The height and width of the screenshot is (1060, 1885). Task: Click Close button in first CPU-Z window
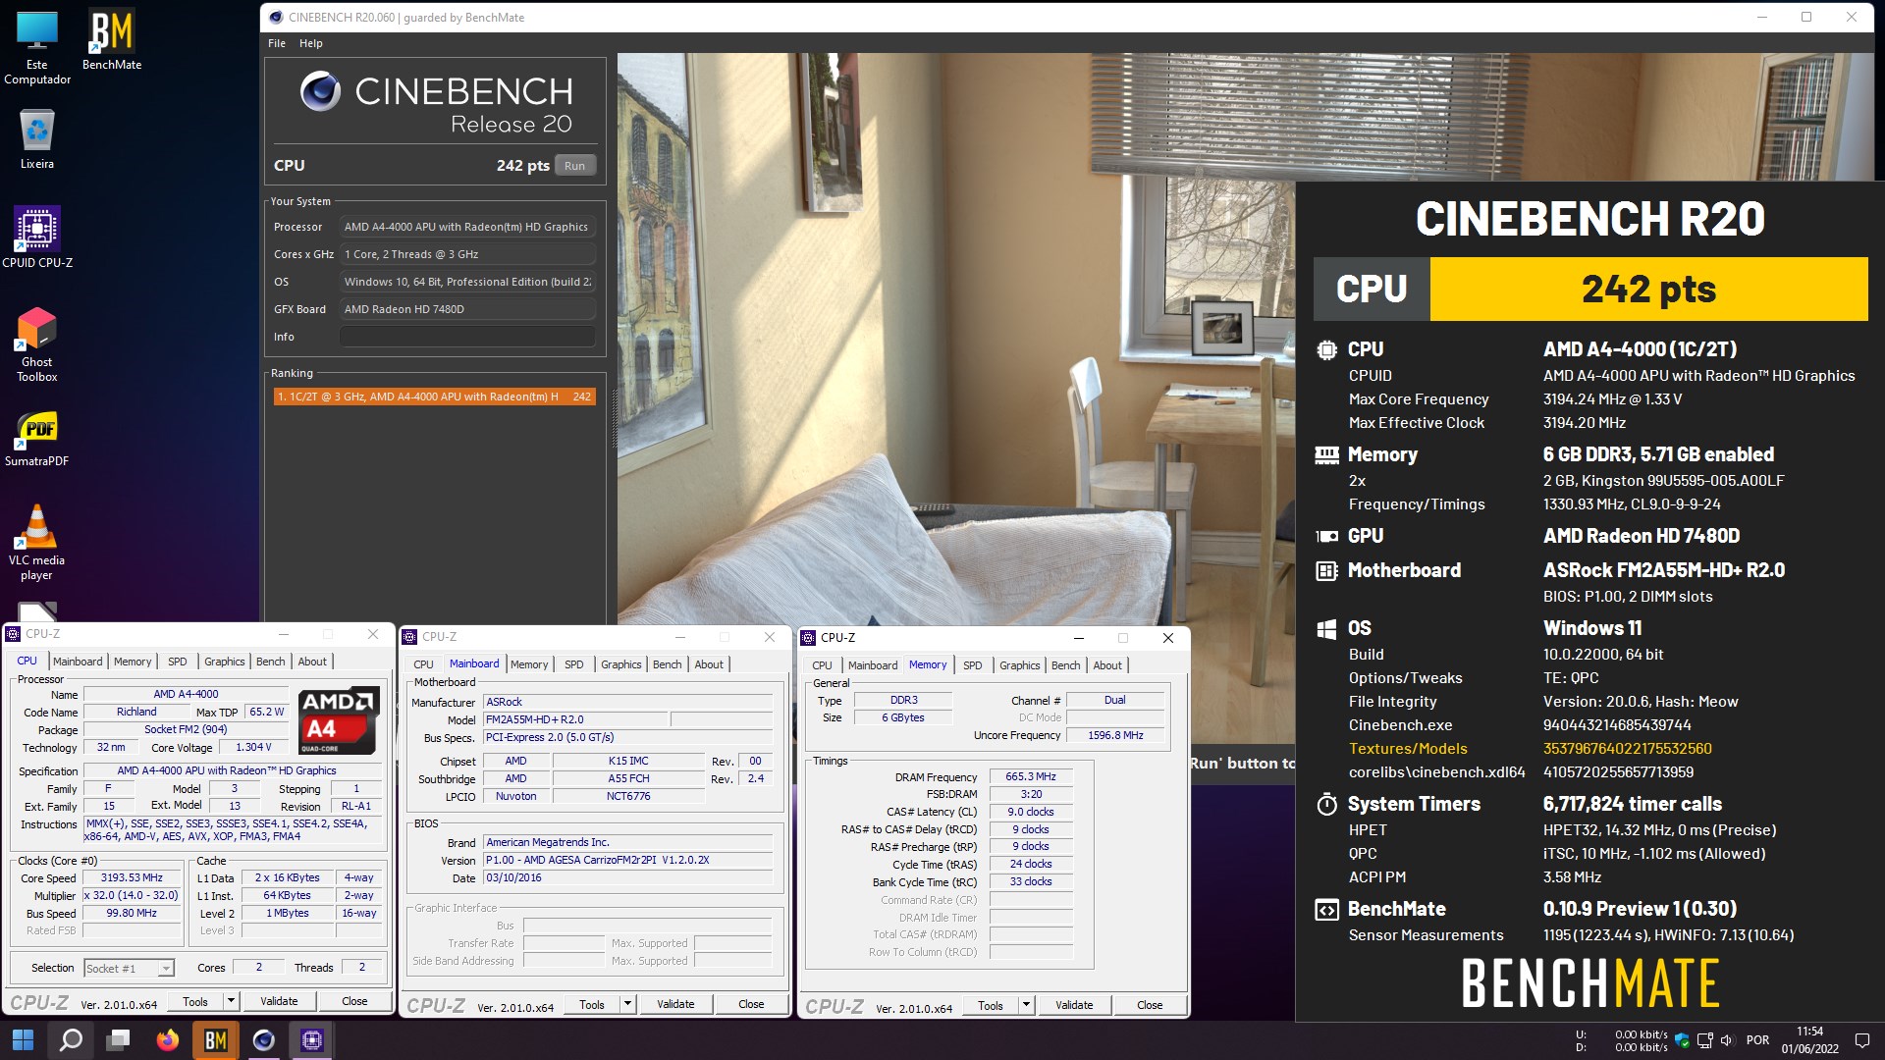click(354, 1002)
